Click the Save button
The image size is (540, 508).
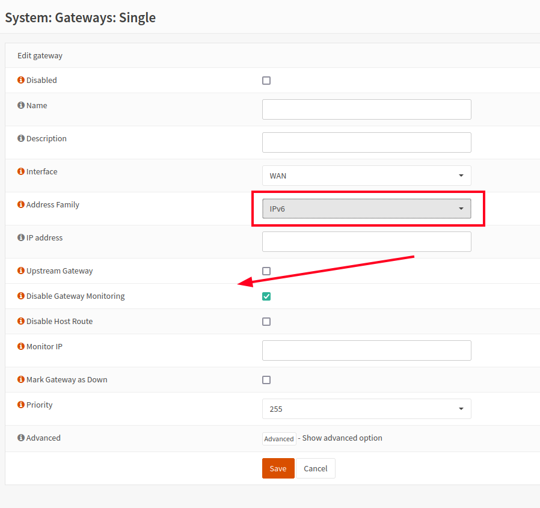pyautogui.click(x=278, y=468)
